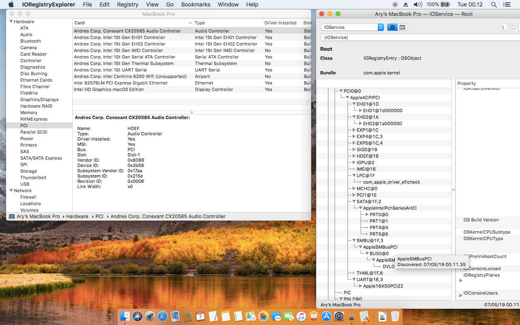The height and width of the screenshot is (325, 520).
Task: Open Trash in the Dock
Action: [x=395, y=316]
